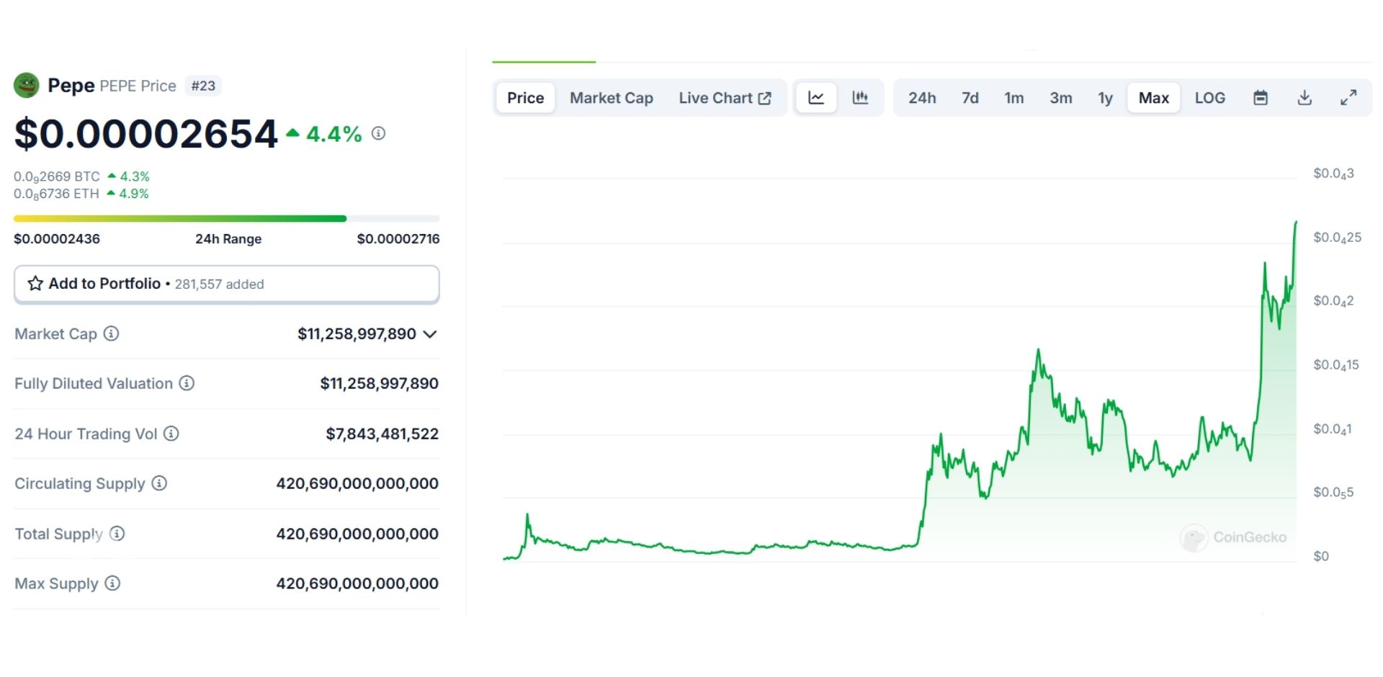This screenshot has height=677, width=1383.
Task: Click the 24h Range progress bar
Action: [227, 218]
